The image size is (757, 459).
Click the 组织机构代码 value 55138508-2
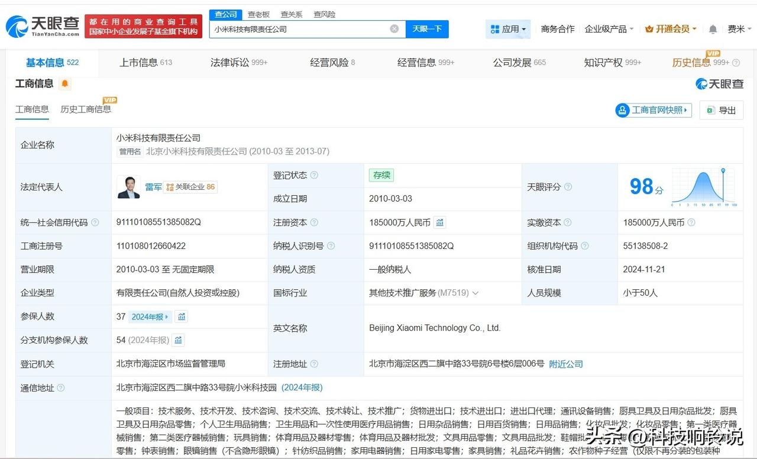(645, 246)
